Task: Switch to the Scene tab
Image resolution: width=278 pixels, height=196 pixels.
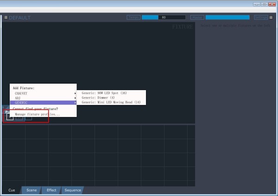Action: 32,190
